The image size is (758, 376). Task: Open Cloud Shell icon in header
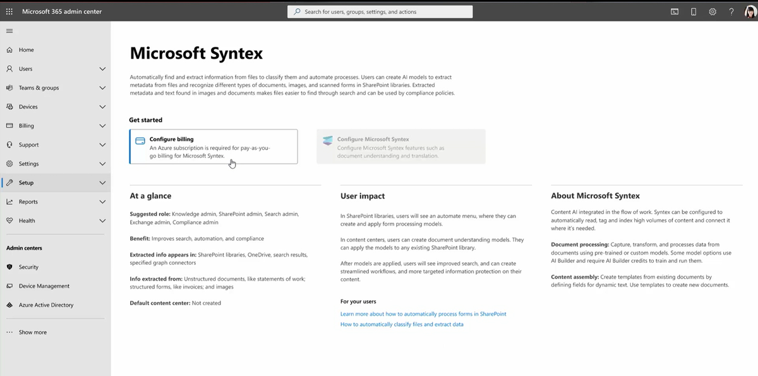point(675,11)
